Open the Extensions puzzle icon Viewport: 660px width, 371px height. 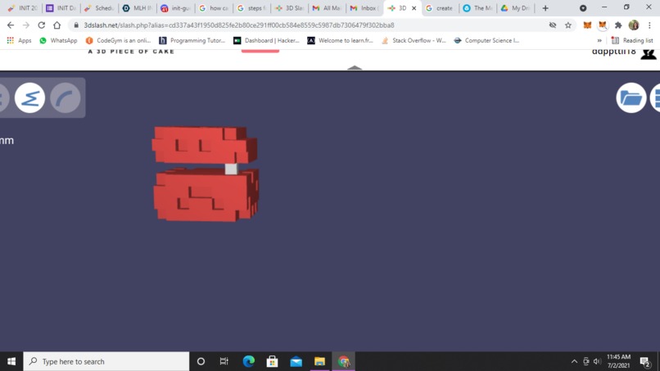pos(618,25)
